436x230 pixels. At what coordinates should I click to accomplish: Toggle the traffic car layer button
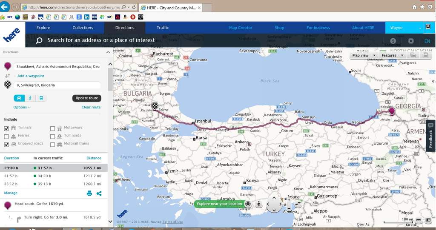pos(413,55)
